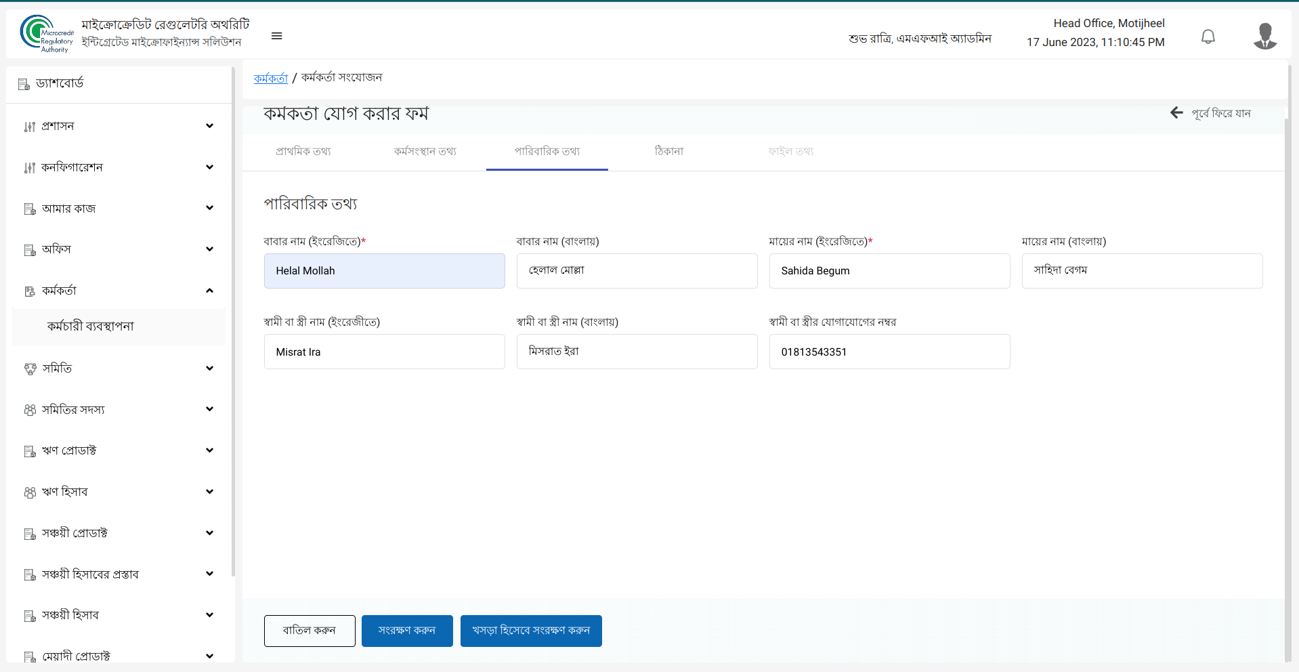Viewport: 1299px width, 672px height.
Task: Expand the কনফিগারেশন menu chevron
Action: pyautogui.click(x=209, y=167)
